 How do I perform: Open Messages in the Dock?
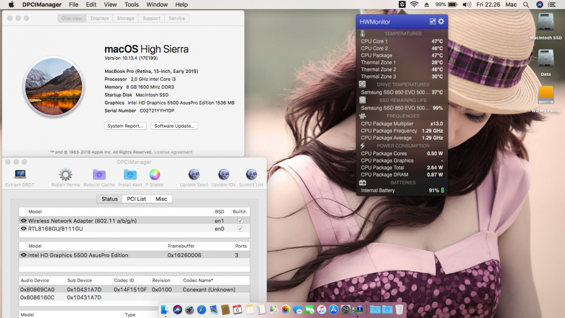tap(298, 310)
